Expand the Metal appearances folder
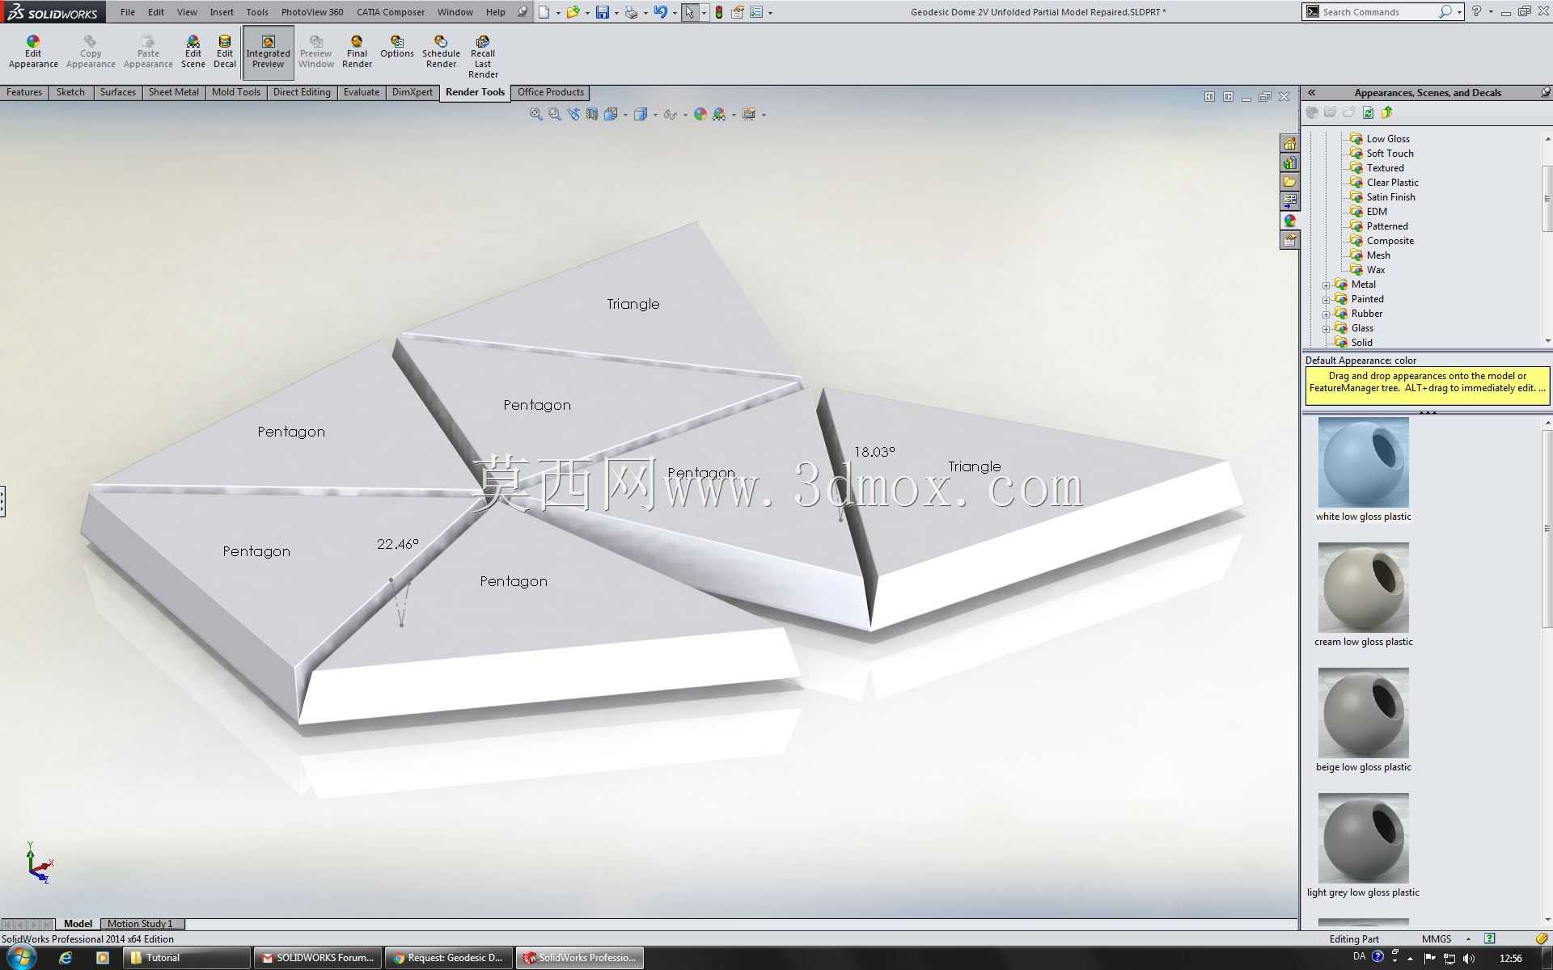 click(1326, 285)
